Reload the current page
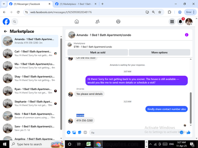198x148 pixels. tap(18, 12)
